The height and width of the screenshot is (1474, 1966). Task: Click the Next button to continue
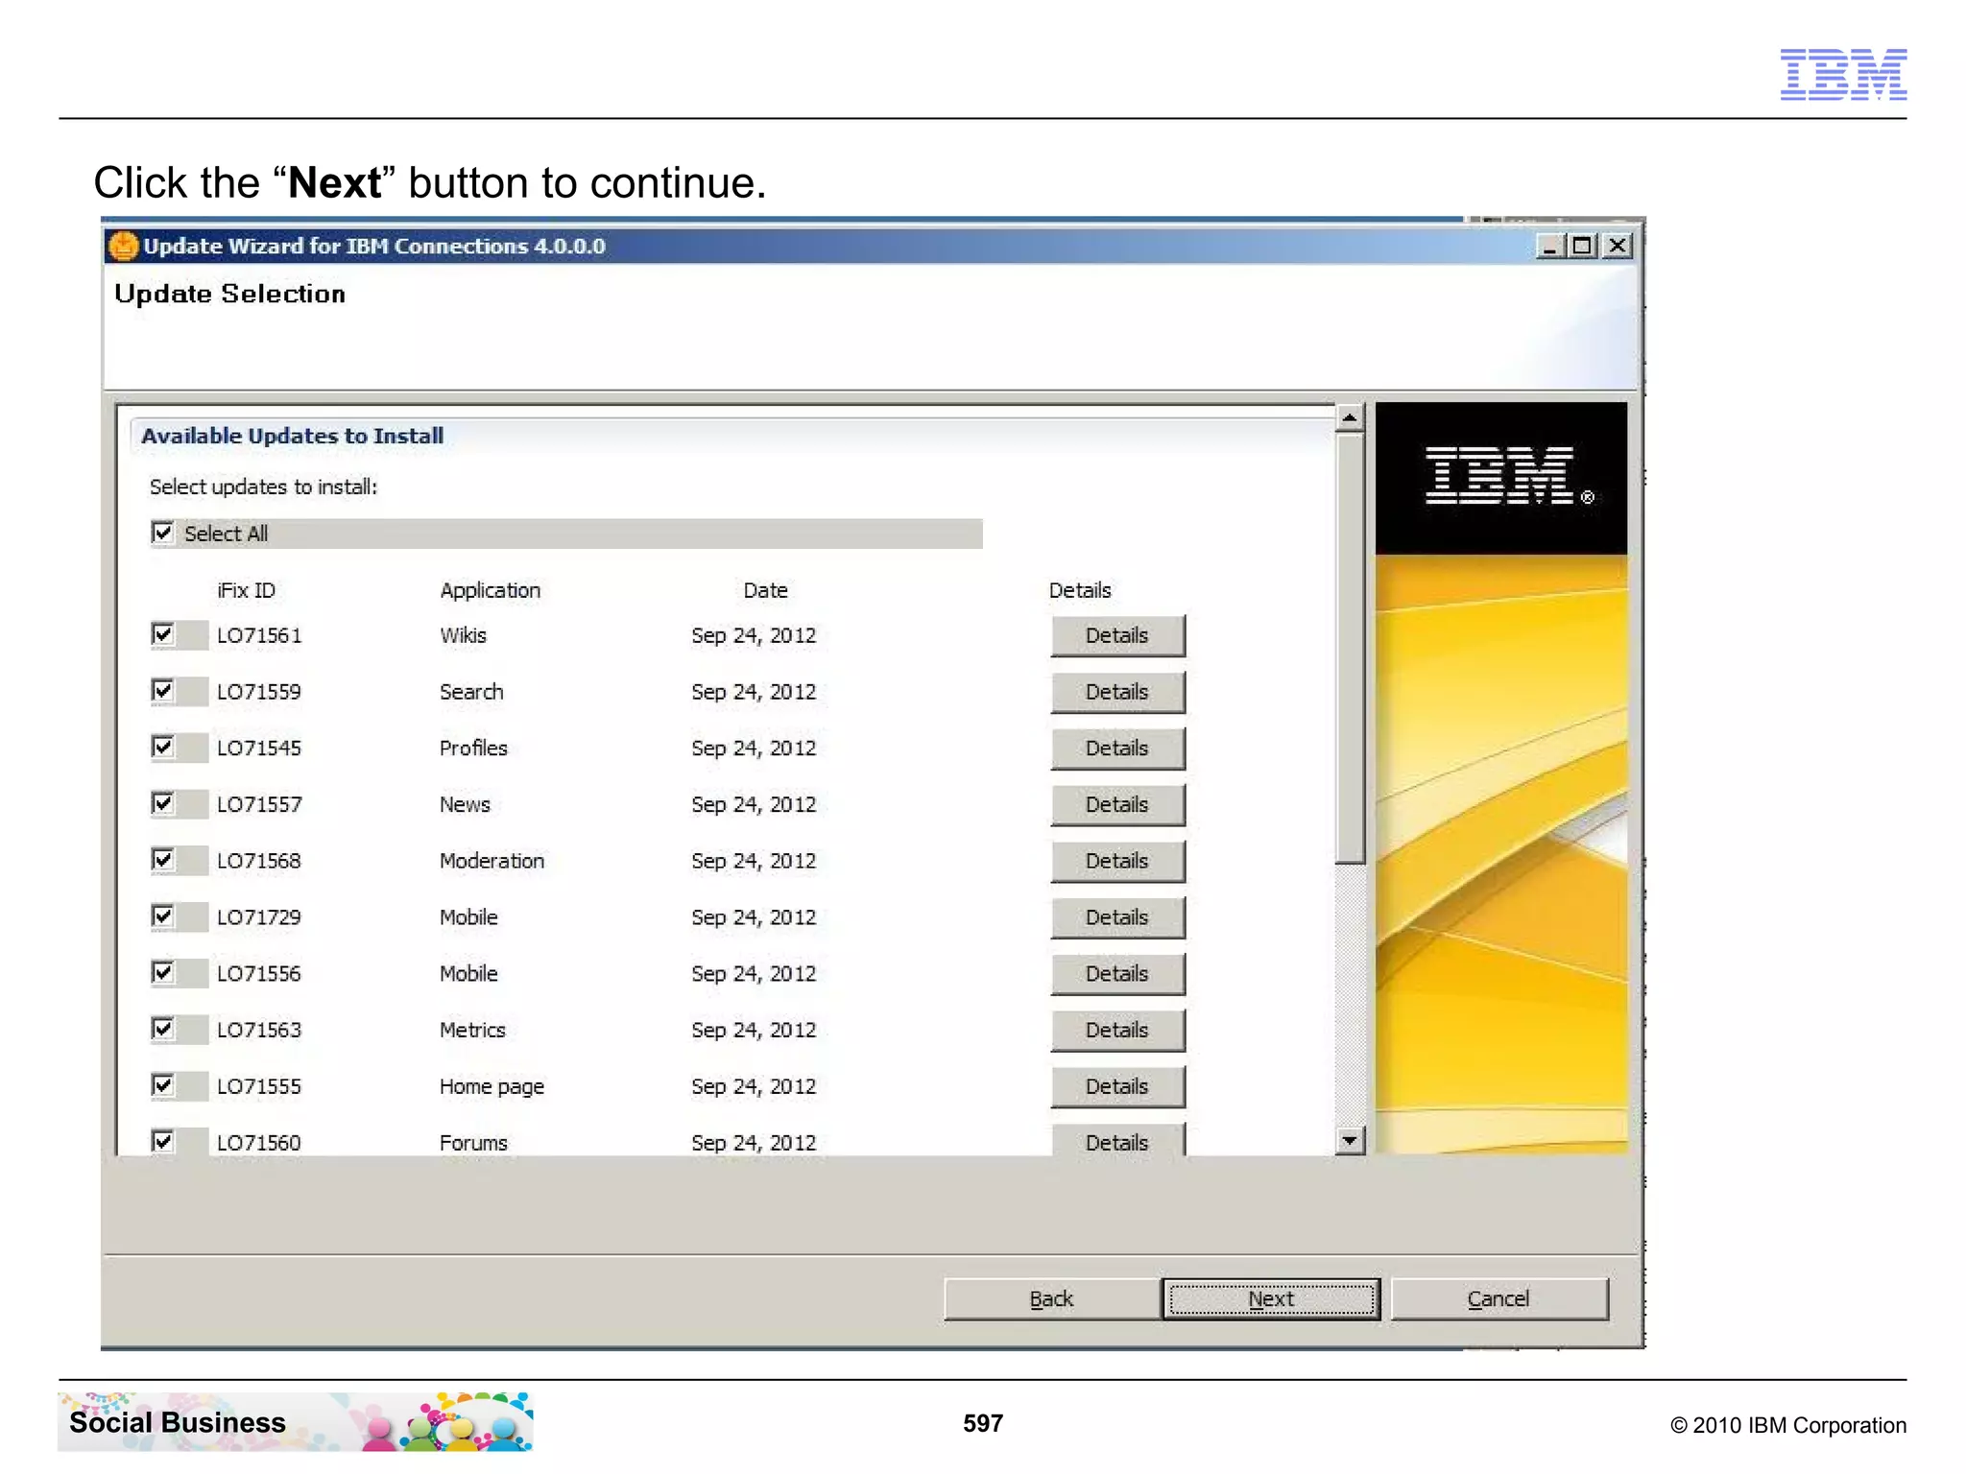coord(1271,1299)
